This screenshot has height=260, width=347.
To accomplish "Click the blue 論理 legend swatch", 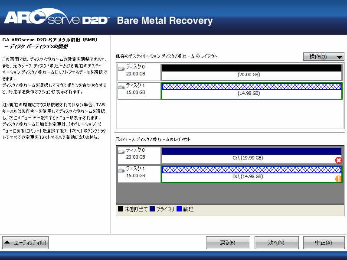I will coord(179,209).
